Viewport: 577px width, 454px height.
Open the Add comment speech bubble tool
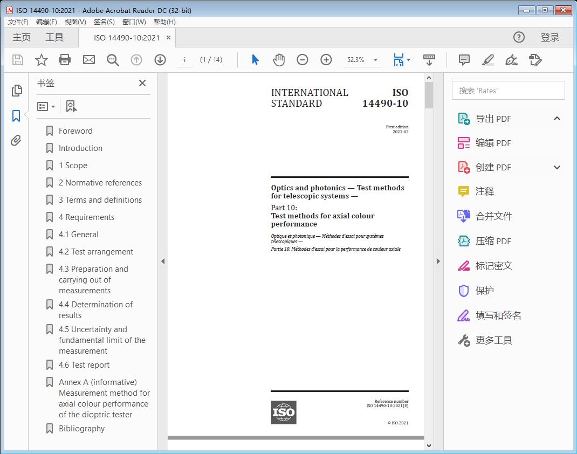[464, 60]
